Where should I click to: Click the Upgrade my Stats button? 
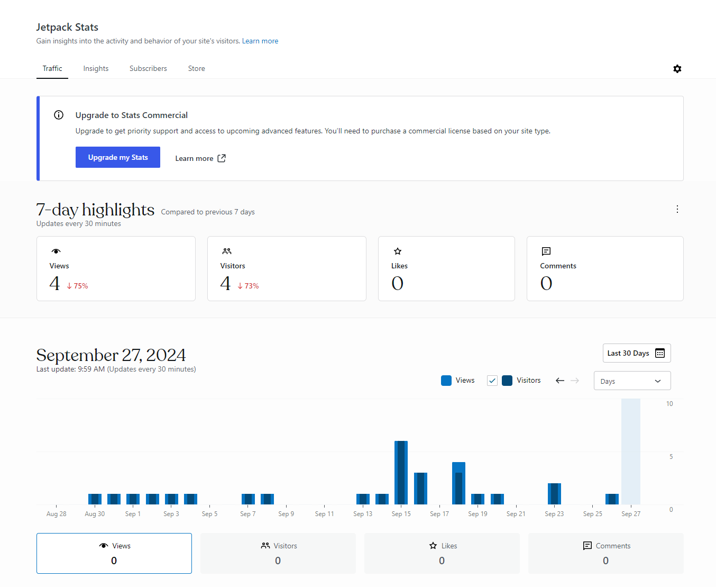click(x=118, y=157)
